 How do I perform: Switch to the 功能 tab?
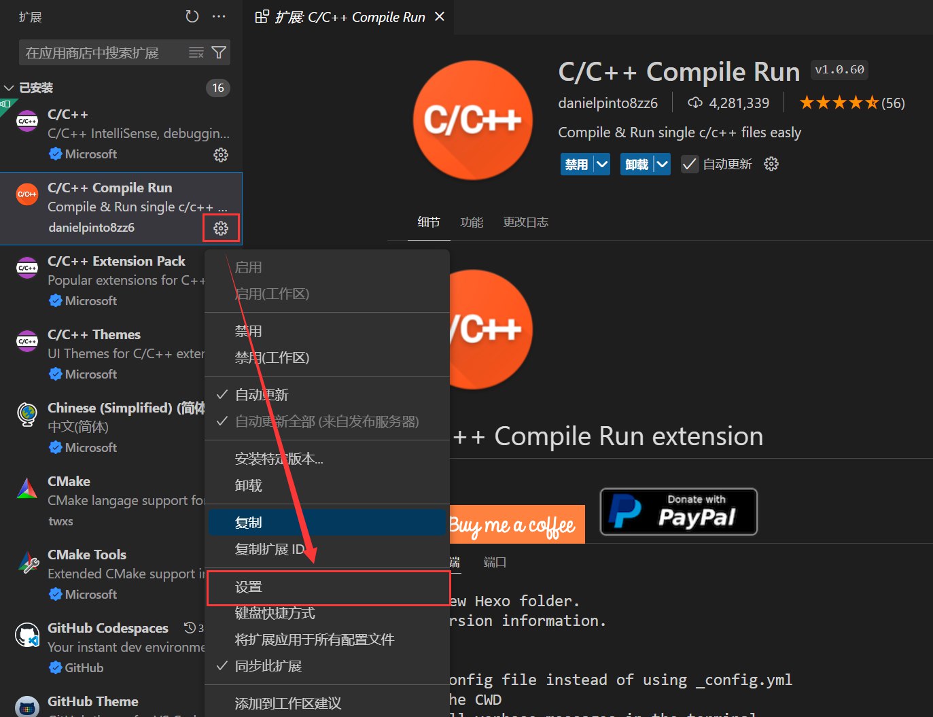click(x=472, y=222)
